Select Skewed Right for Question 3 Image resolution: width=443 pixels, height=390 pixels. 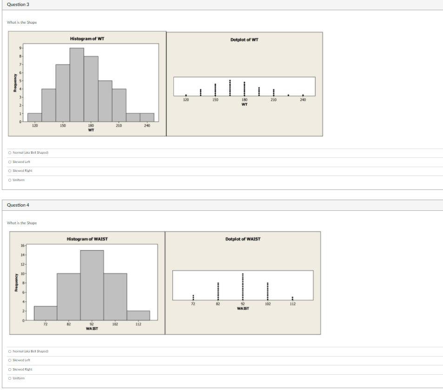point(10,170)
